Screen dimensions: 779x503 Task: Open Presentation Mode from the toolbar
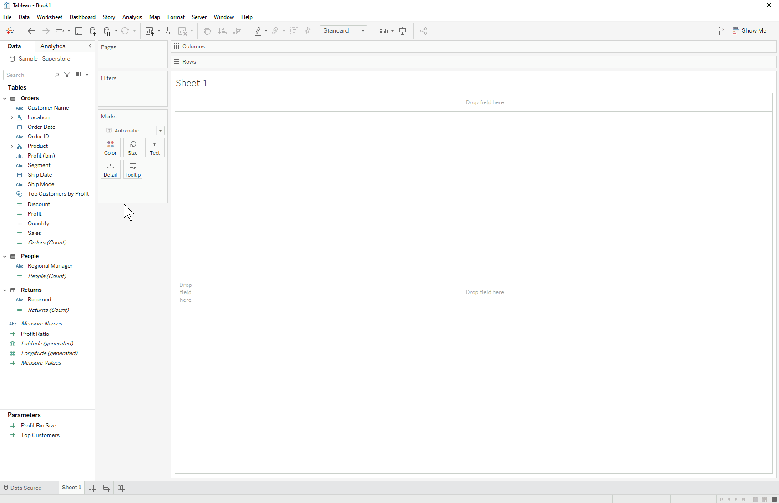[403, 31]
